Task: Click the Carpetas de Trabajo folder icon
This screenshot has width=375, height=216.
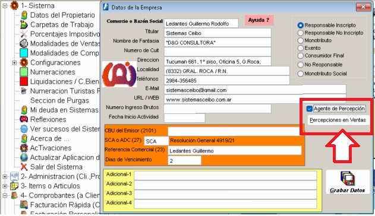Action: click(x=24, y=24)
